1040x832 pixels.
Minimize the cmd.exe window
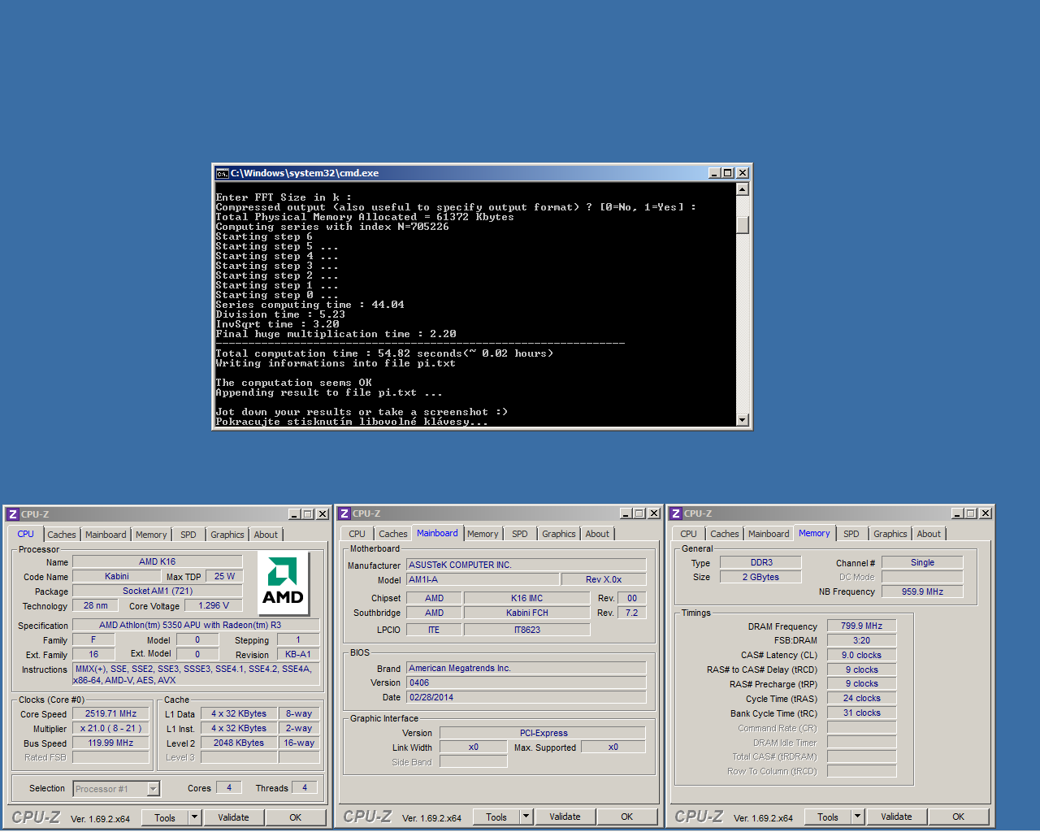coord(714,173)
